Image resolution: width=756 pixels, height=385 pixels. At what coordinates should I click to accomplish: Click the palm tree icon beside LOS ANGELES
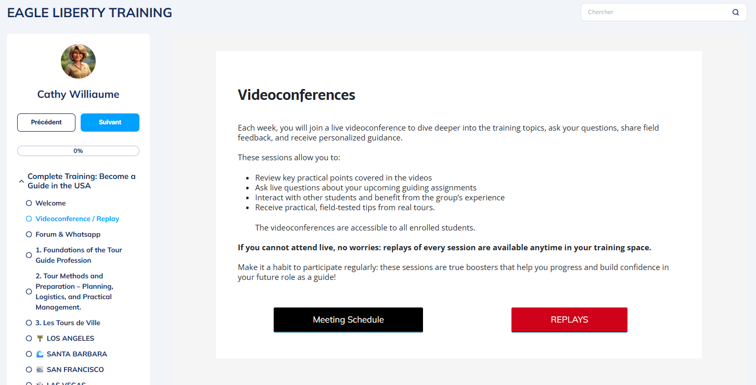[40, 339]
